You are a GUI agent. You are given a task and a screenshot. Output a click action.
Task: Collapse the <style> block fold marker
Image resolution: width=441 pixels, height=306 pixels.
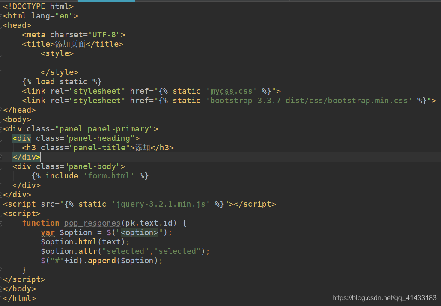[x=1, y=54]
